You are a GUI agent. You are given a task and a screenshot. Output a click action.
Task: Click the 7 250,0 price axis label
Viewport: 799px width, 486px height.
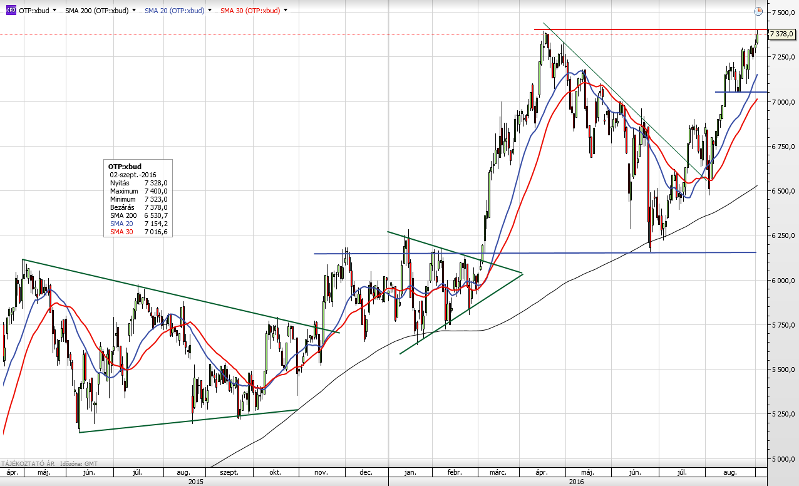pyautogui.click(x=783, y=57)
